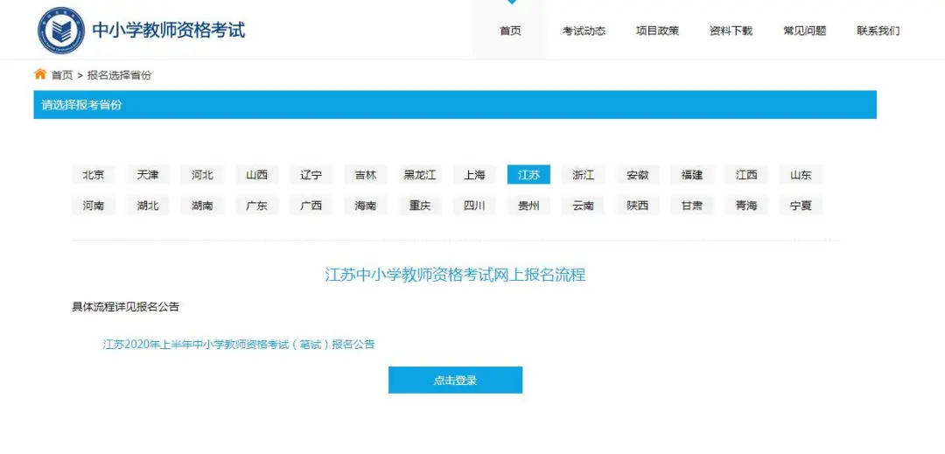Open the 江苏2020年上半年 报名公告 link
The width and height of the screenshot is (945, 454).
click(x=239, y=345)
